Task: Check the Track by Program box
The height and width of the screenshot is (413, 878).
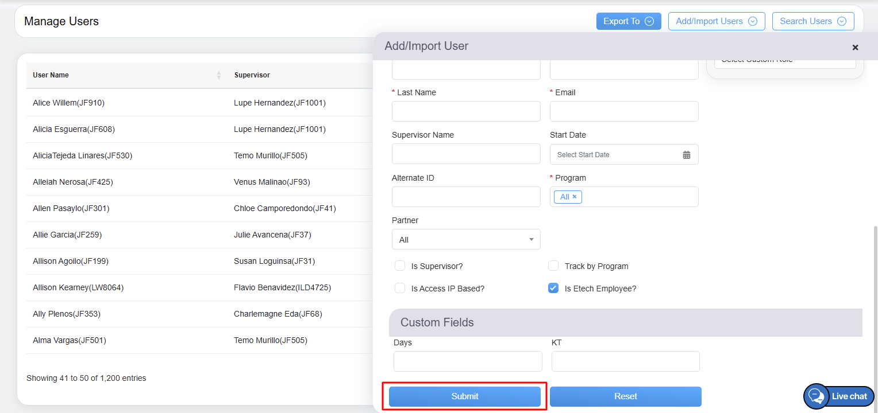Action: [553, 266]
